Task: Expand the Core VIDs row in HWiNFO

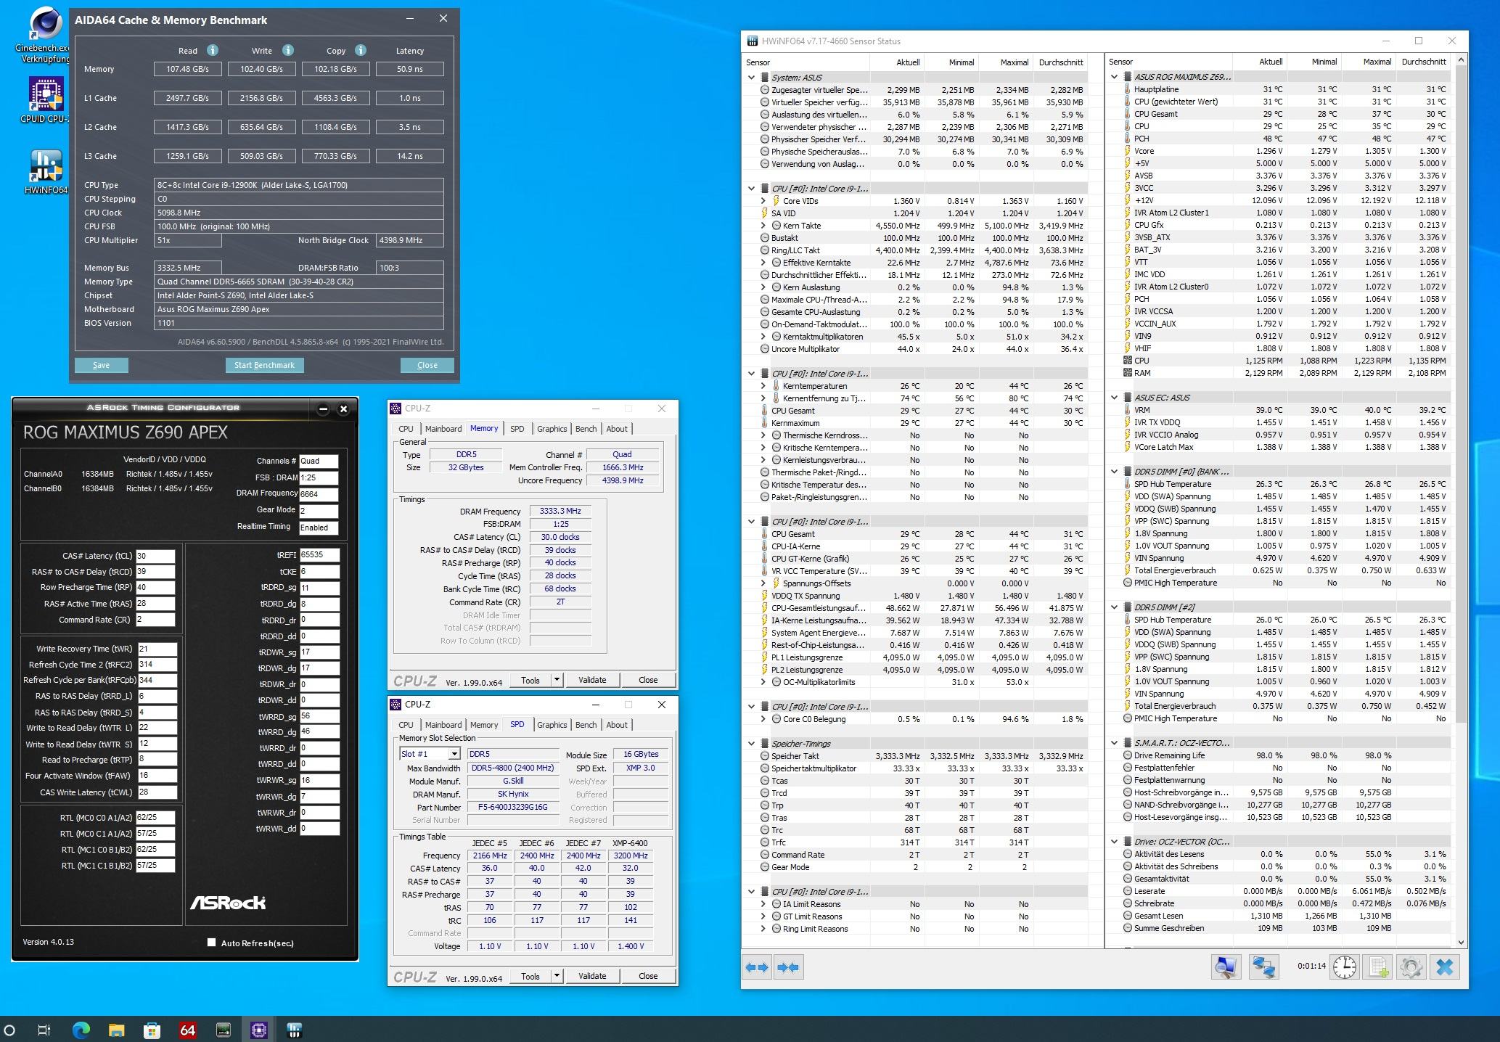Action: pyautogui.click(x=763, y=201)
